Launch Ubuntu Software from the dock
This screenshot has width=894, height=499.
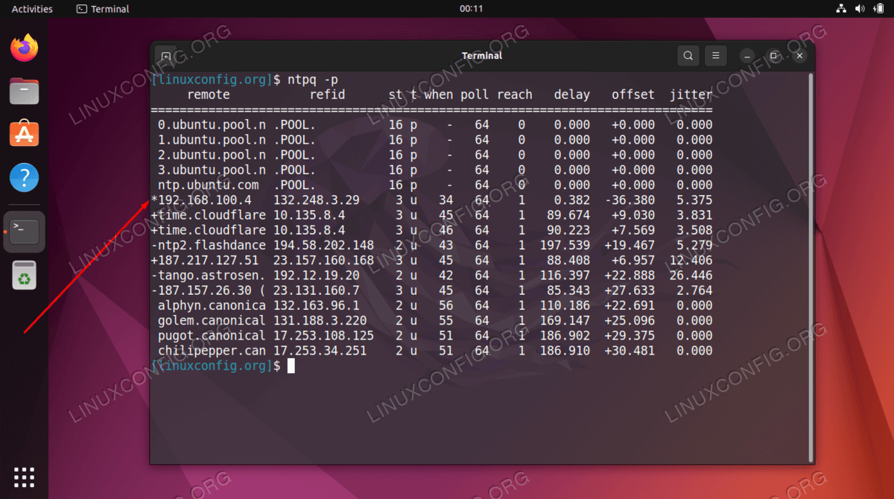click(25, 134)
